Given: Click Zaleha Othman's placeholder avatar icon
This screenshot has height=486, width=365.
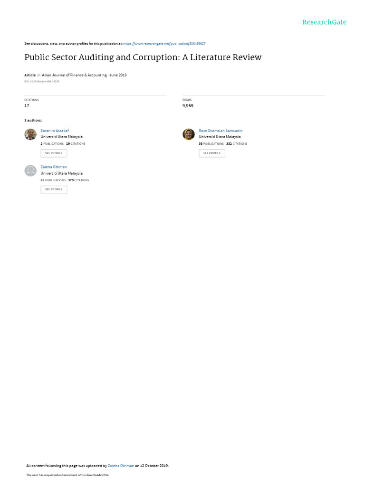Looking at the screenshot, I should coord(30,170).
